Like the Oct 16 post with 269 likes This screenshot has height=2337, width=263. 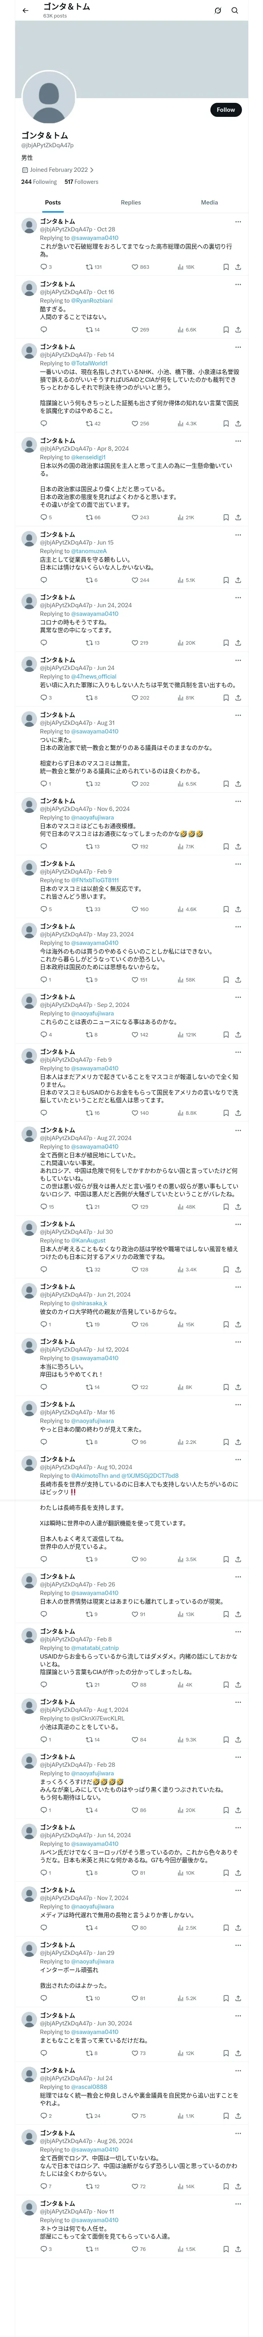pos(139,329)
